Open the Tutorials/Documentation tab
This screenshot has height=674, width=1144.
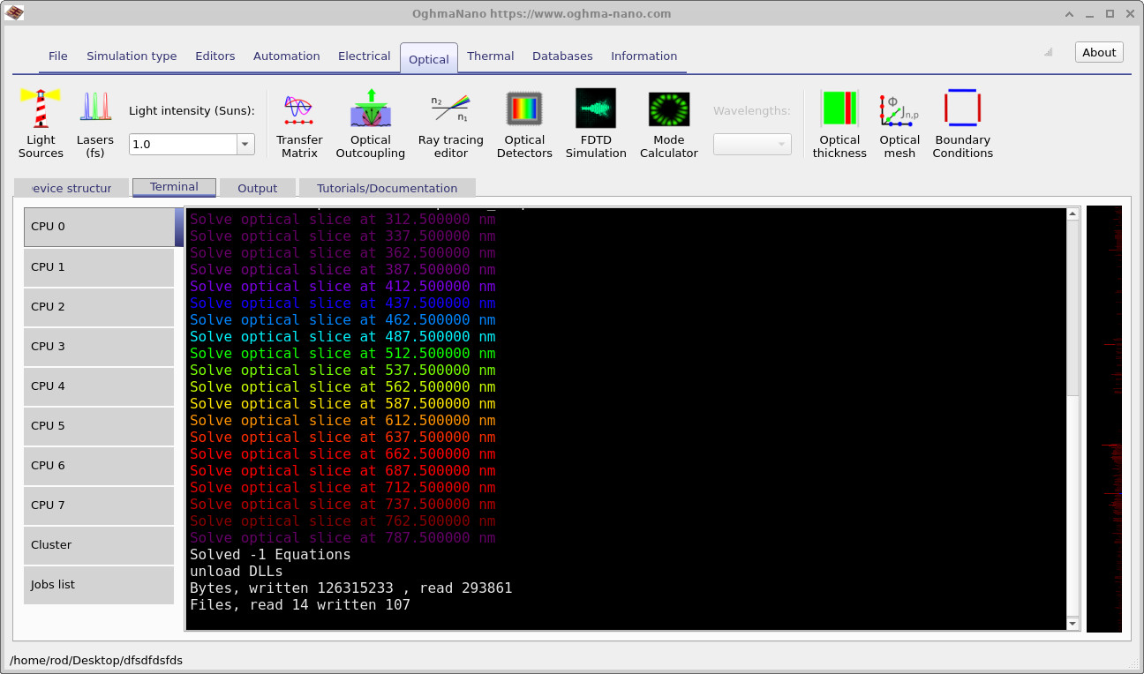[x=387, y=188]
